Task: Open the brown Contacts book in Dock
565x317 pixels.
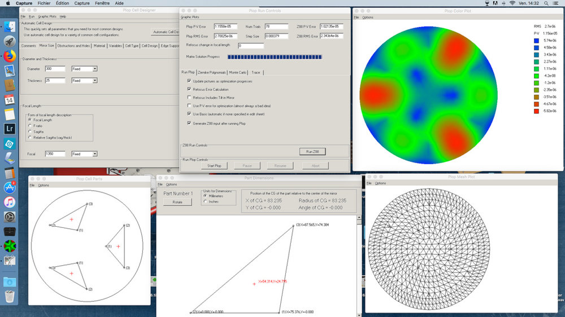Action: tap(10, 85)
